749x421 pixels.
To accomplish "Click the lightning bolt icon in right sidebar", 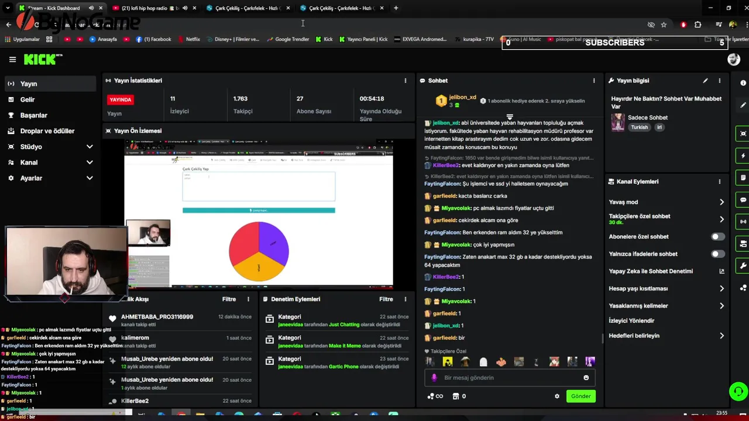I will (x=743, y=156).
